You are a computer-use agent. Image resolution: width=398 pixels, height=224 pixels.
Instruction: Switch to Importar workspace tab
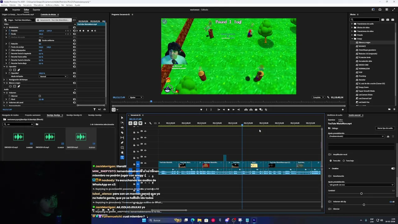click(16, 10)
